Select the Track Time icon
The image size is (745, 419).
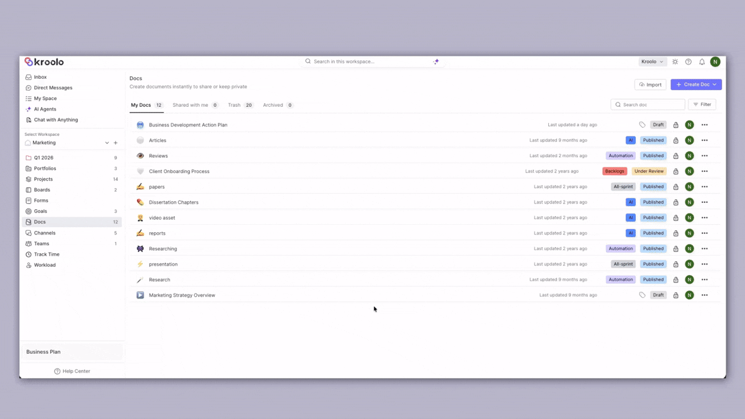[30, 254]
